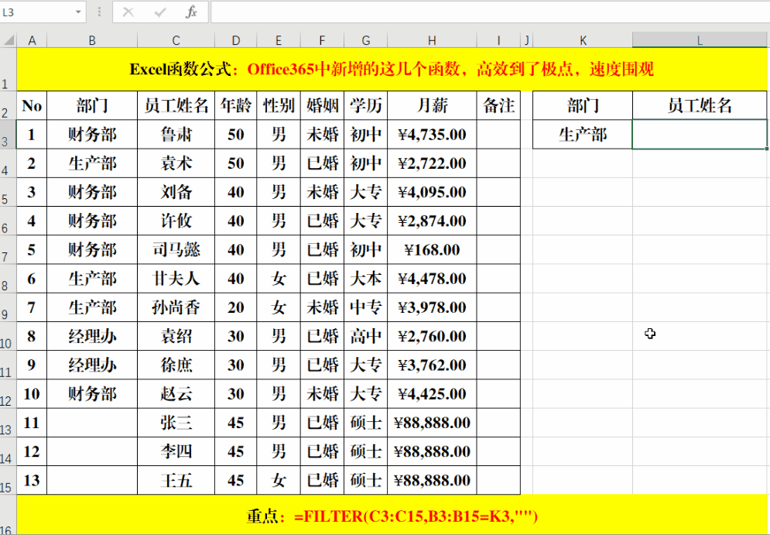The height and width of the screenshot is (535, 770).
Task: Click inside the formula bar input area
Action: click(x=490, y=12)
